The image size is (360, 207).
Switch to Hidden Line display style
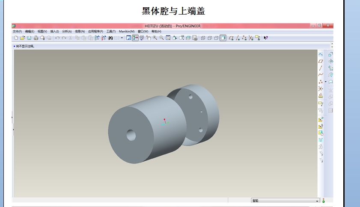tap(210, 38)
